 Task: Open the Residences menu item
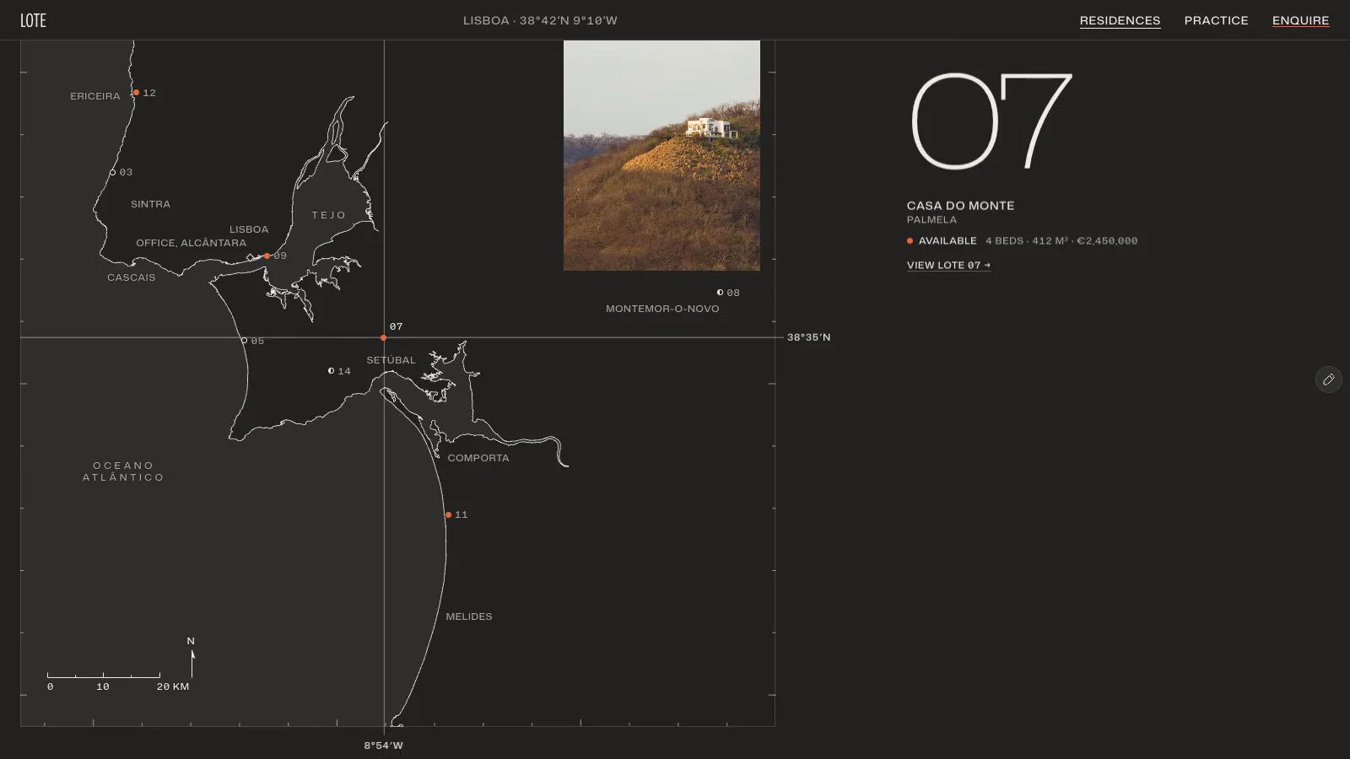point(1120,20)
